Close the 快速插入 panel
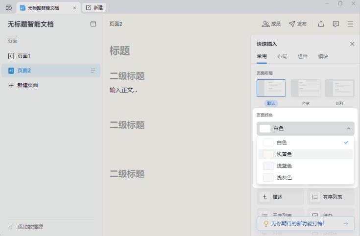This screenshot has height=236, width=360. click(x=352, y=44)
